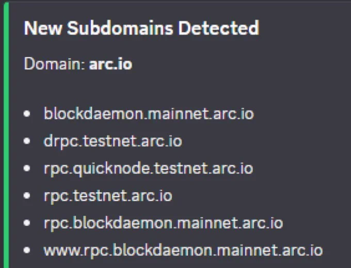The image size is (351, 268).
Task: Open www.rpc.blockdaemon.mainnet.arc.io subdomain link
Action: pos(183,251)
